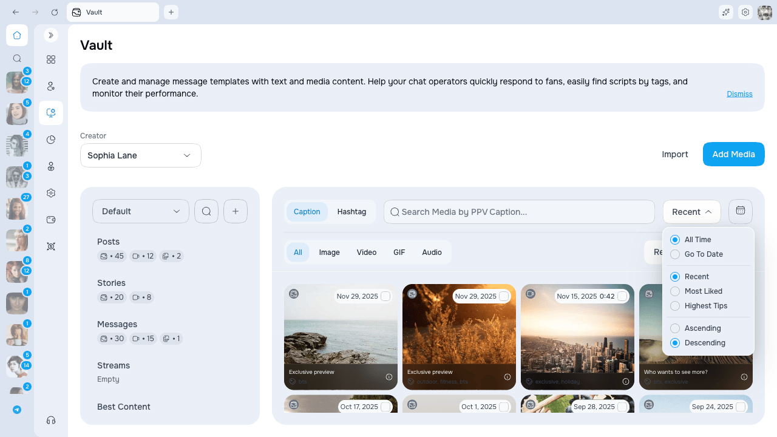Open the Telegram icon at the rail bottom

pos(17,410)
